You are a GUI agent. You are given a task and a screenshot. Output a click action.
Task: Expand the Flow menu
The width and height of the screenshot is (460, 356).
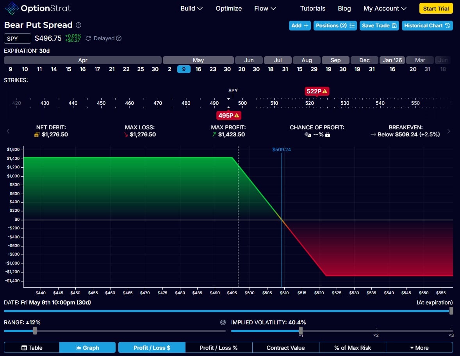pyautogui.click(x=265, y=8)
